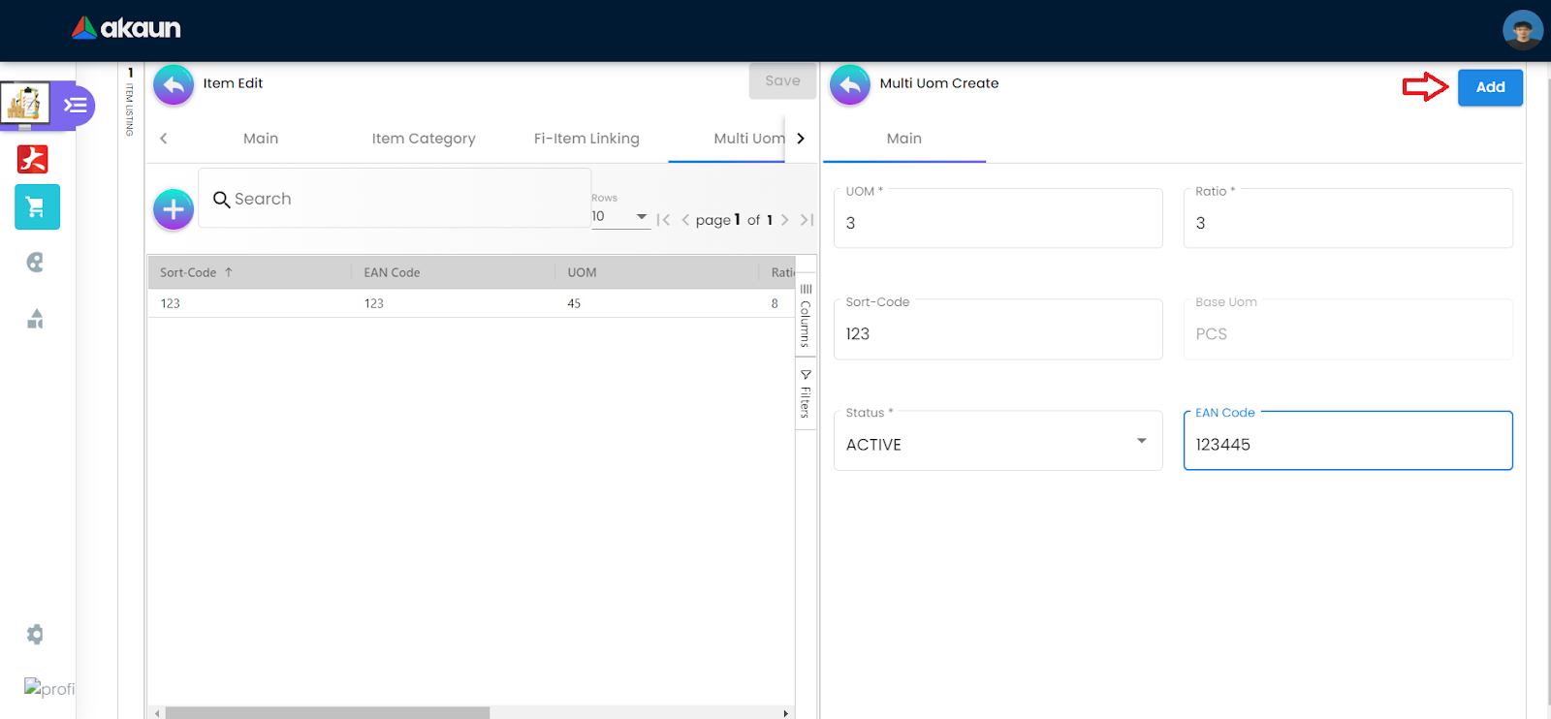Image resolution: width=1551 pixels, height=719 pixels.
Task: Open the shopping cart sidebar icon
Action: (37, 207)
